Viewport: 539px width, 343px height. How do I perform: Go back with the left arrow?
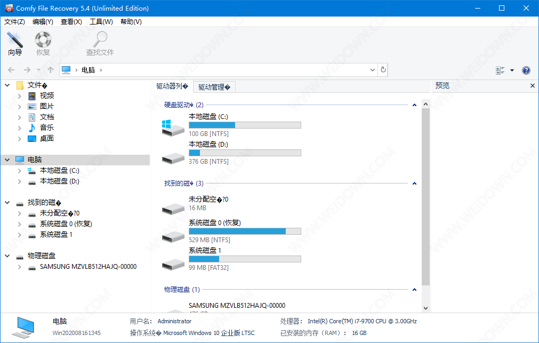tap(11, 70)
